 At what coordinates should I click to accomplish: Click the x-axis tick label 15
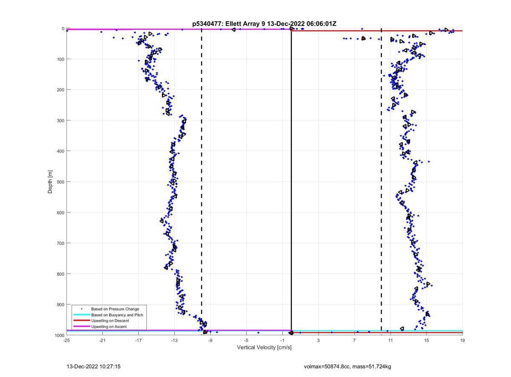click(x=426, y=341)
